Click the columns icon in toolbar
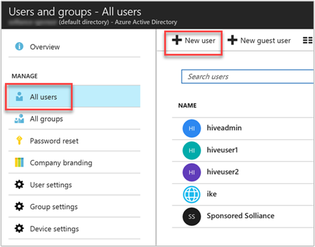Image resolution: width=315 pixels, height=247 pixels. [307, 40]
